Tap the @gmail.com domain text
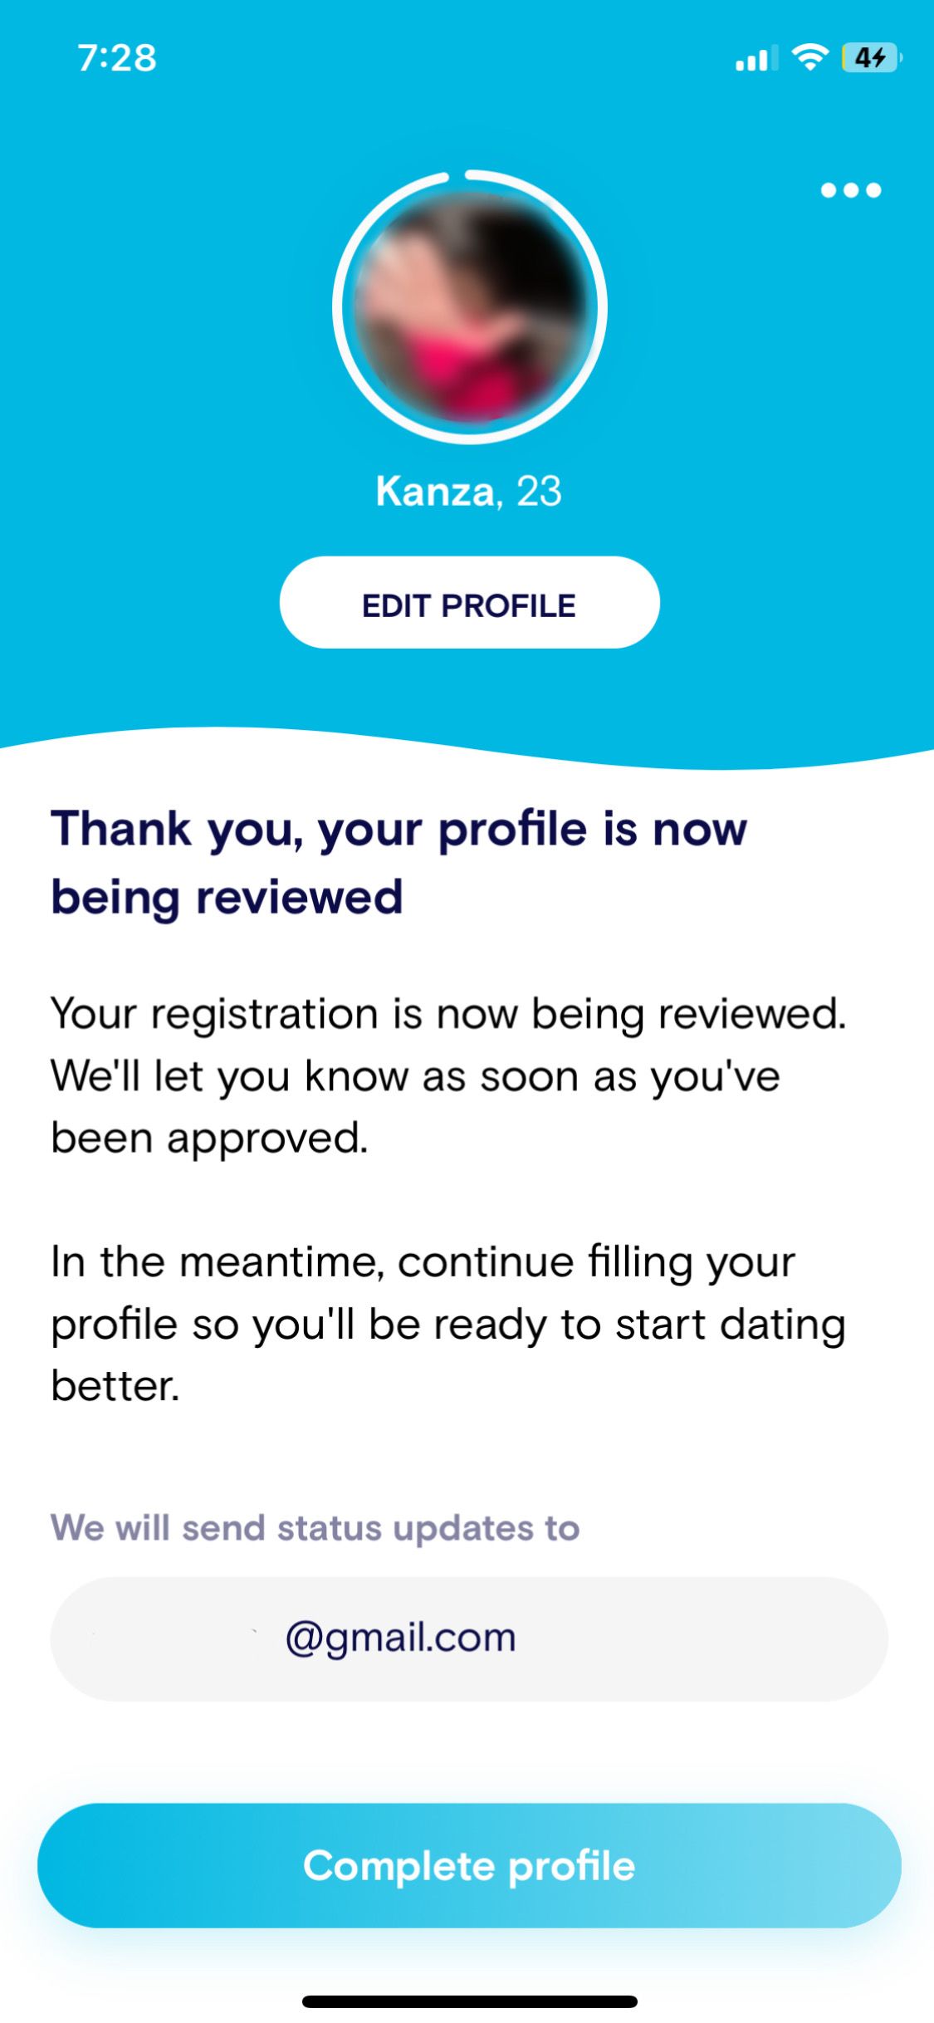Viewport: 934px width, 2023px height. coord(401,1638)
